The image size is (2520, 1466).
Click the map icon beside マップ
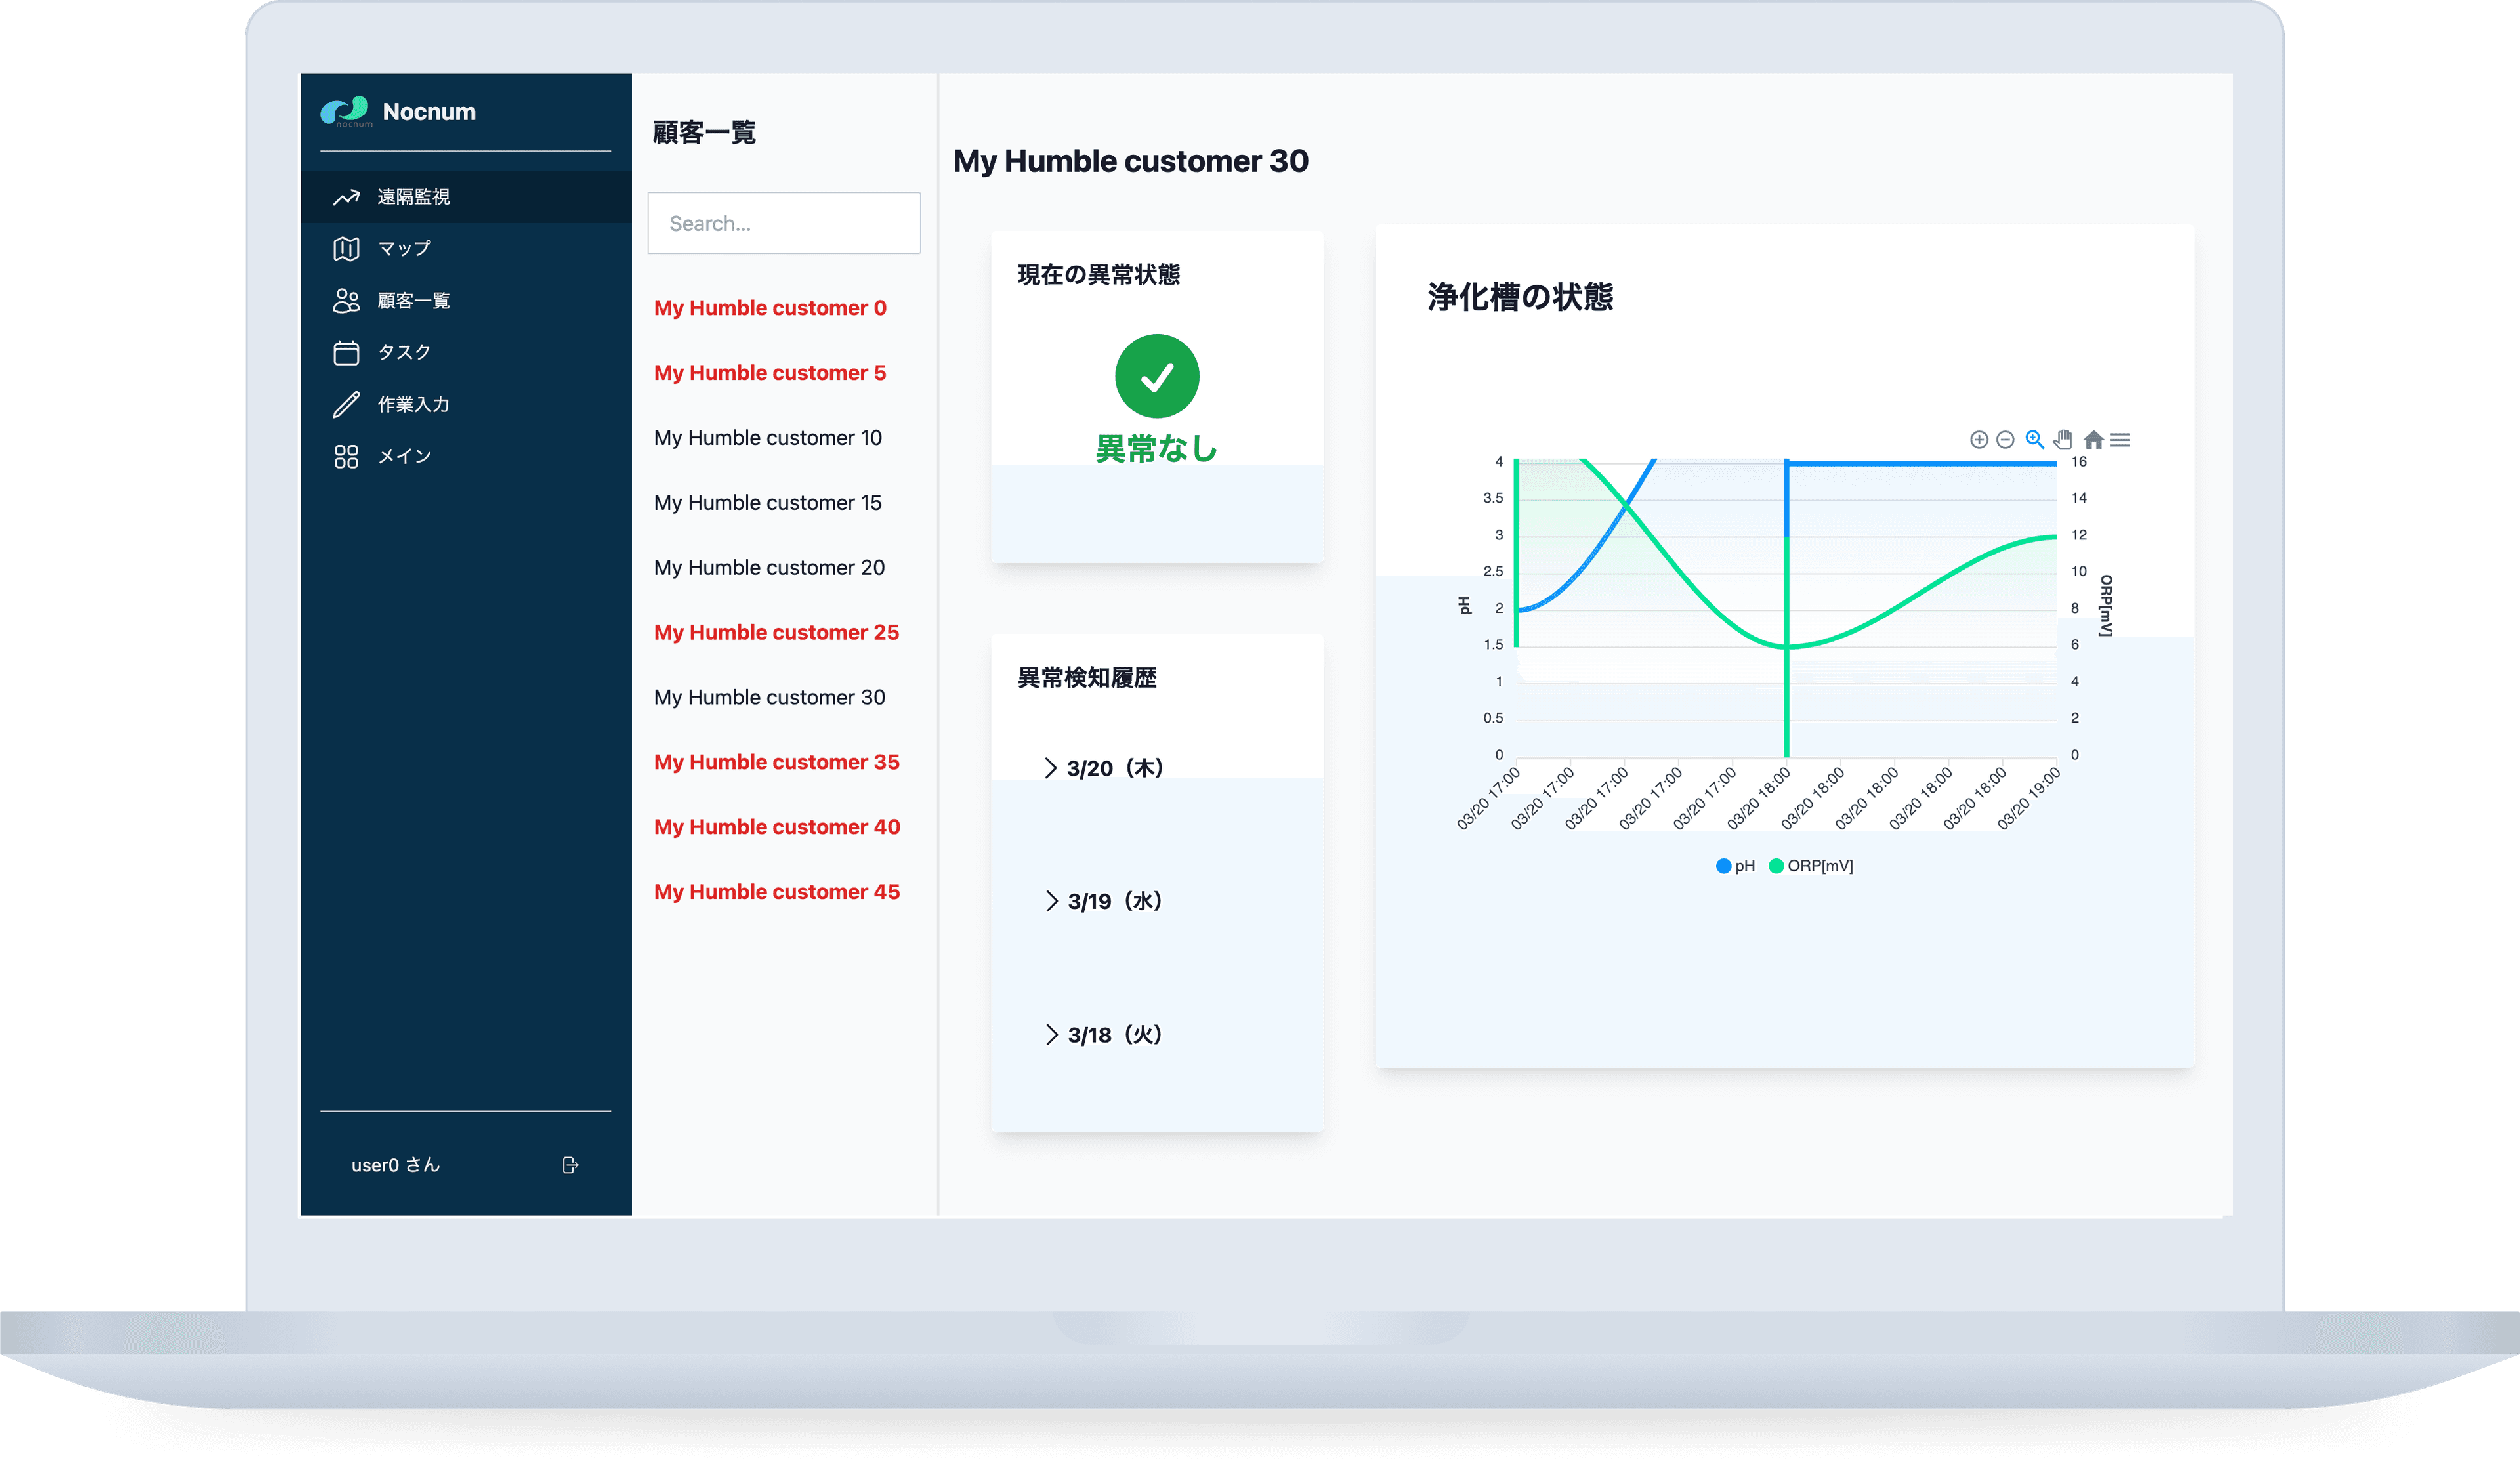click(x=346, y=249)
